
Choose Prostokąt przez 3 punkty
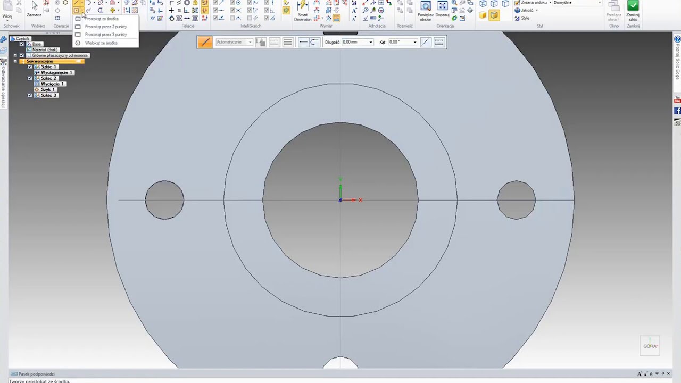click(105, 35)
